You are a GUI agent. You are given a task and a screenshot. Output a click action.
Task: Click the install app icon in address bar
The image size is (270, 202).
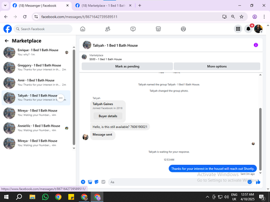click(224, 17)
